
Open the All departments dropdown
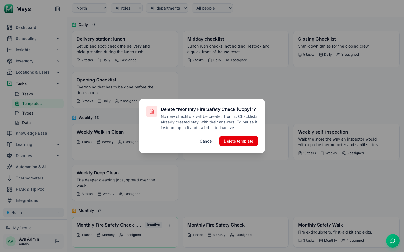point(167,8)
